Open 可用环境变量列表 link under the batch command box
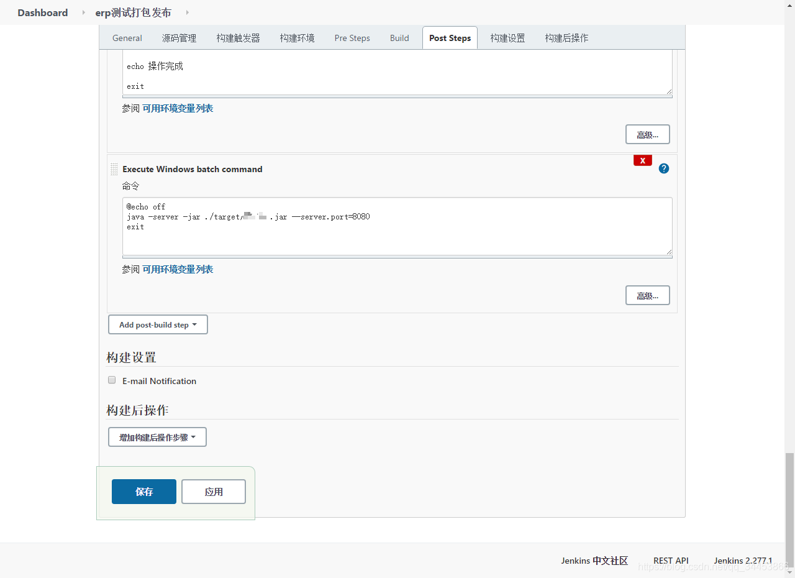Screen dimensions: 795x578 (x=178, y=269)
